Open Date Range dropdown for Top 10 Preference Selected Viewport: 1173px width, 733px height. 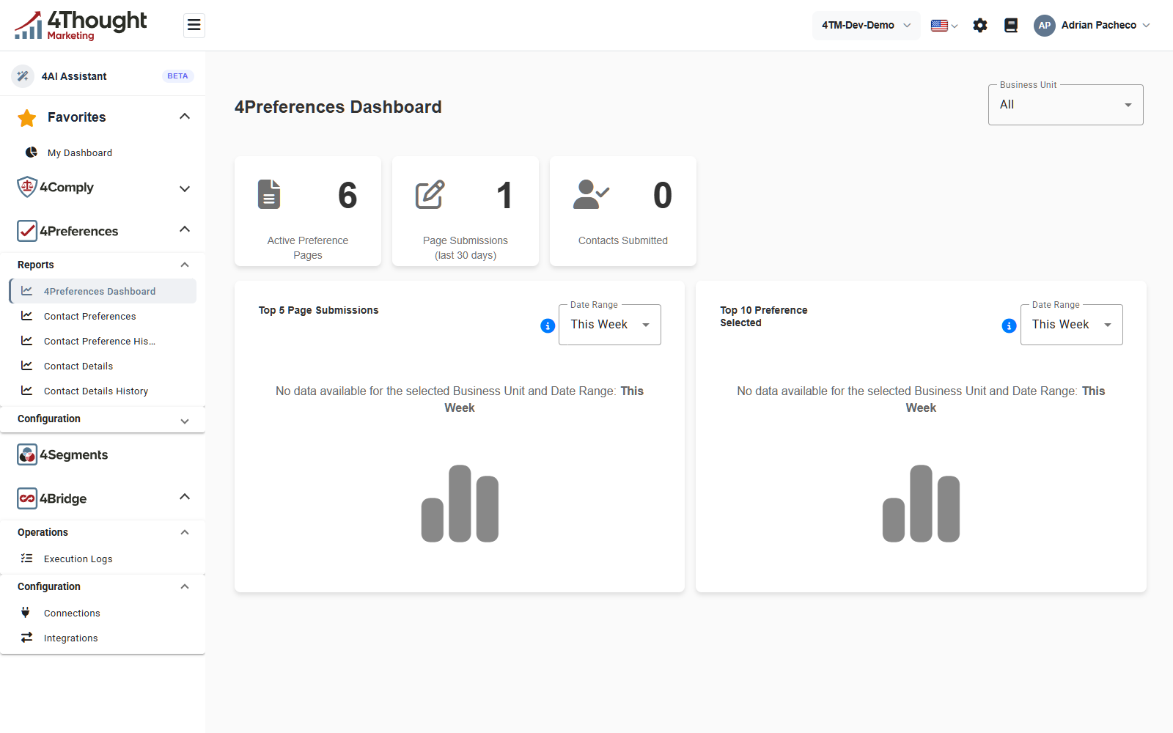[1072, 325]
